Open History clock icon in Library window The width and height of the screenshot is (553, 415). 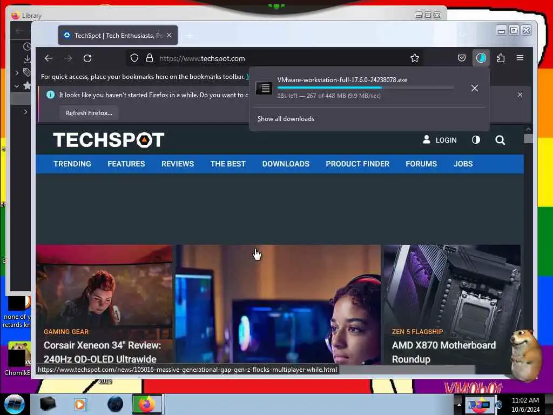tap(27, 46)
